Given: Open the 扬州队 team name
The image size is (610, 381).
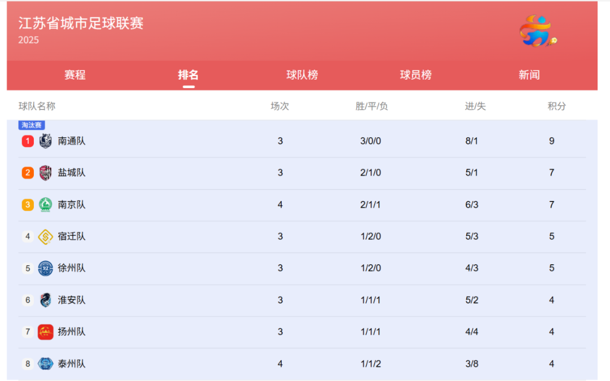Looking at the screenshot, I should [x=72, y=332].
